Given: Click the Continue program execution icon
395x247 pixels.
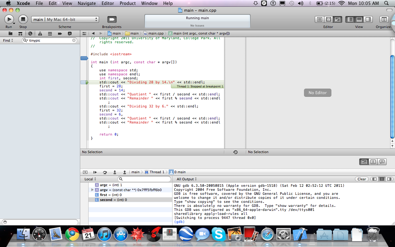Looking at the screenshot, I should pyautogui.click(x=95, y=172).
